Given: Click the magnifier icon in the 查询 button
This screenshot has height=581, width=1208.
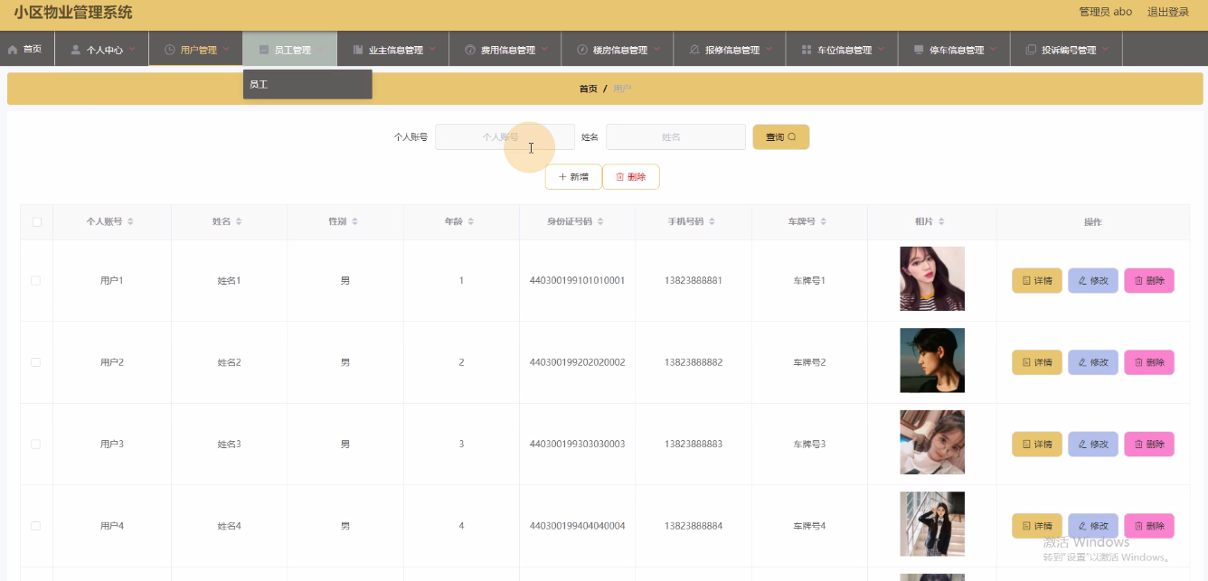Looking at the screenshot, I should [792, 137].
